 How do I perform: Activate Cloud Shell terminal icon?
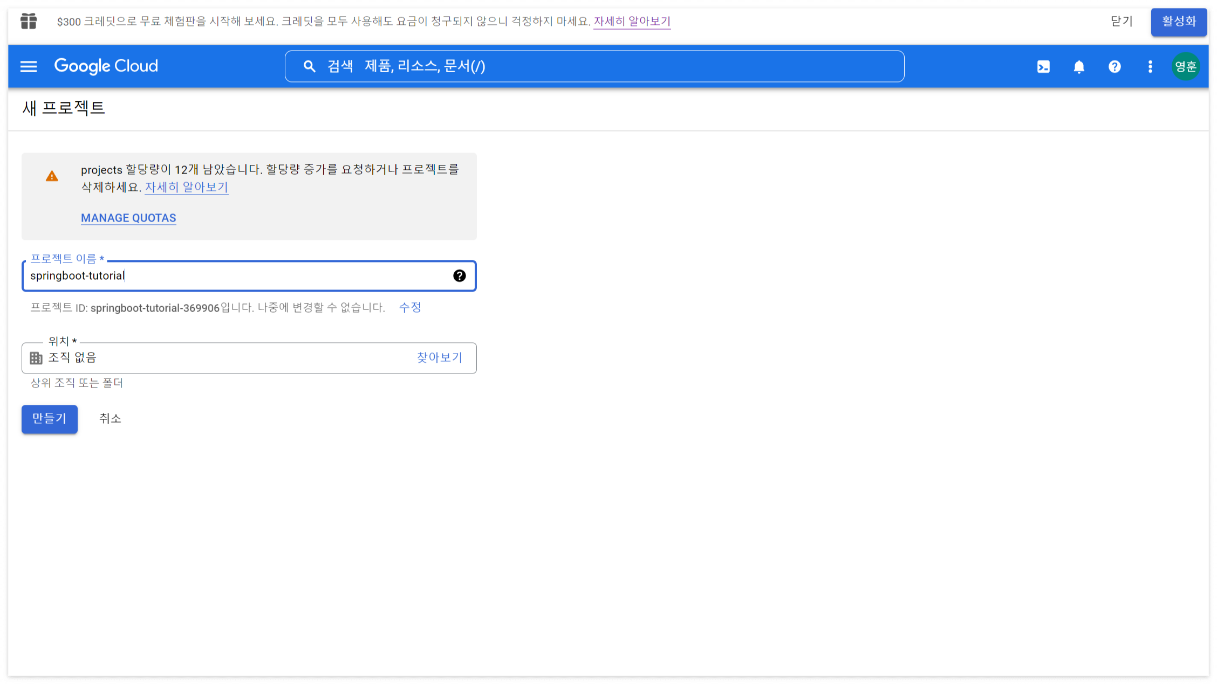click(1043, 67)
